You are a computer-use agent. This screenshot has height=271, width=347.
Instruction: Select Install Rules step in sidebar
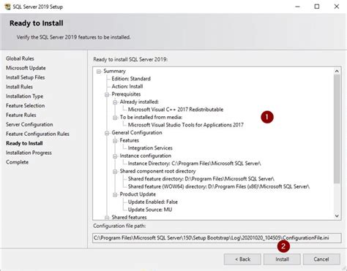pyautogui.click(x=19, y=87)
